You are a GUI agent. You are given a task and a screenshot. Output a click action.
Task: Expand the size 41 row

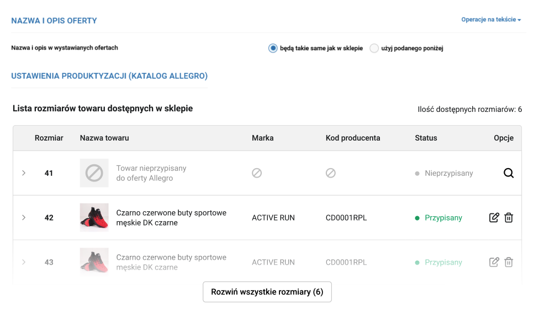click(24, 173)
